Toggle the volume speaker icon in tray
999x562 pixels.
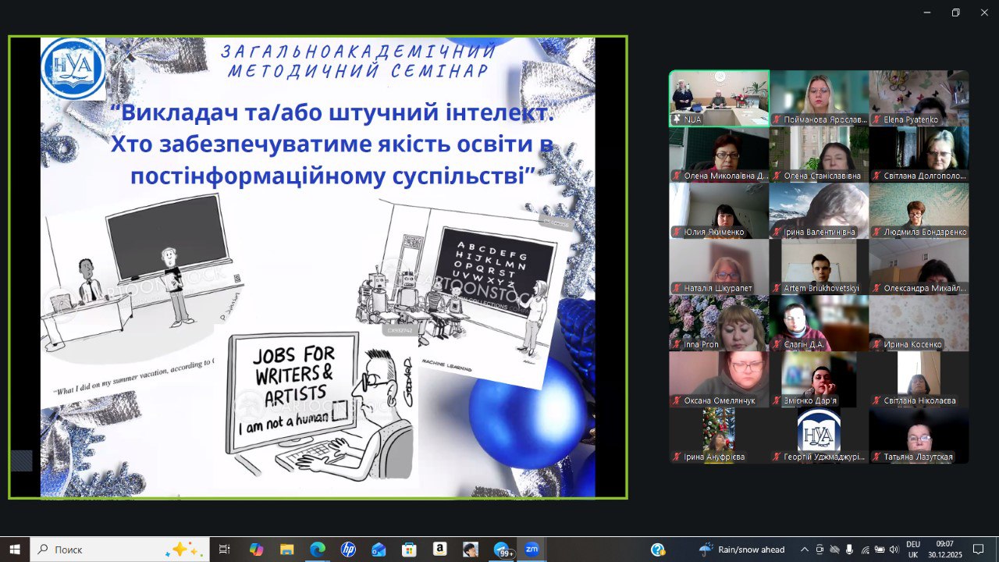894,550
